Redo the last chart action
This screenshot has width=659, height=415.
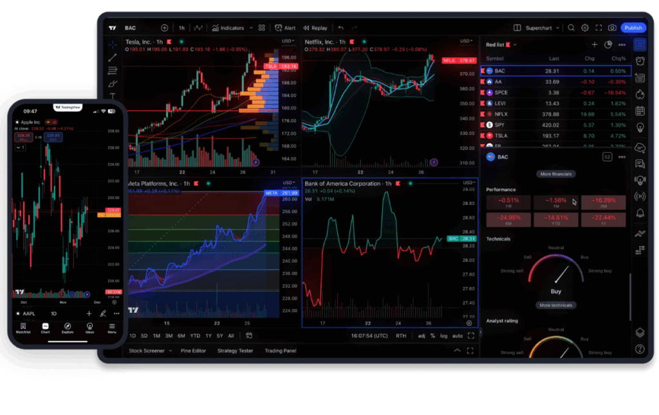pos(355,28)
